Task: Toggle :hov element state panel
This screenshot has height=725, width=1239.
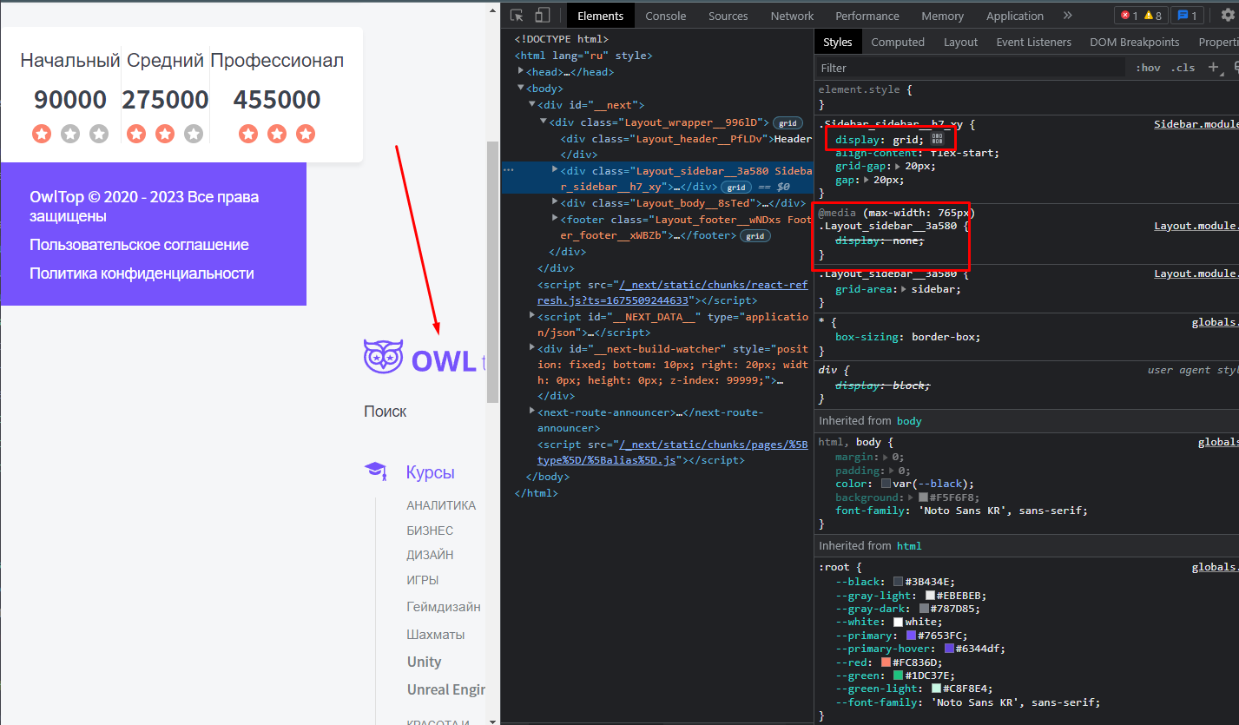Action: pyautogui.click(x=1148, y=68)
